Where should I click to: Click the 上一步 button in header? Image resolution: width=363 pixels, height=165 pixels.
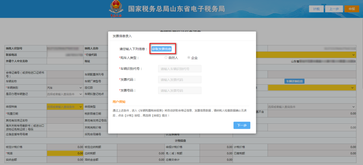(334, 9)
